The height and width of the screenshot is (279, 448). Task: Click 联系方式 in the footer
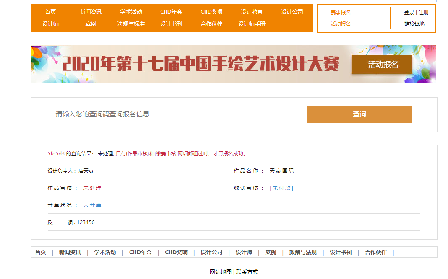[247, 272]
